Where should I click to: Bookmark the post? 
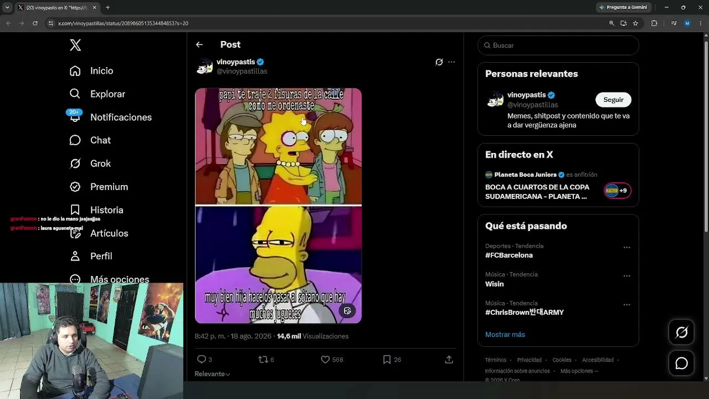point(387,360)
